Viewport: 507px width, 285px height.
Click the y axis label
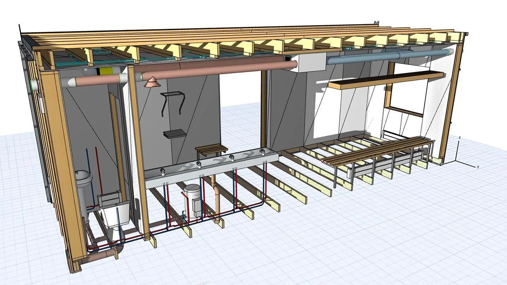pos(478,167)
